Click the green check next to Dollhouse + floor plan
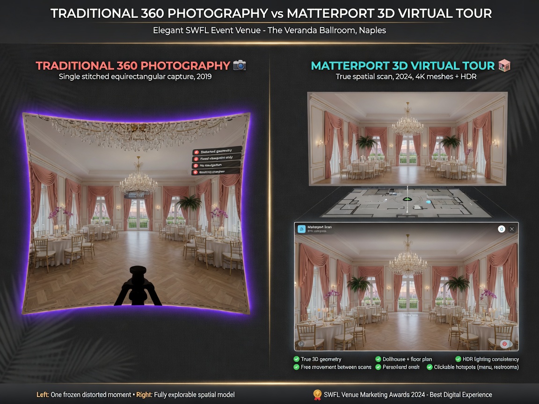 tap(378, 359)
